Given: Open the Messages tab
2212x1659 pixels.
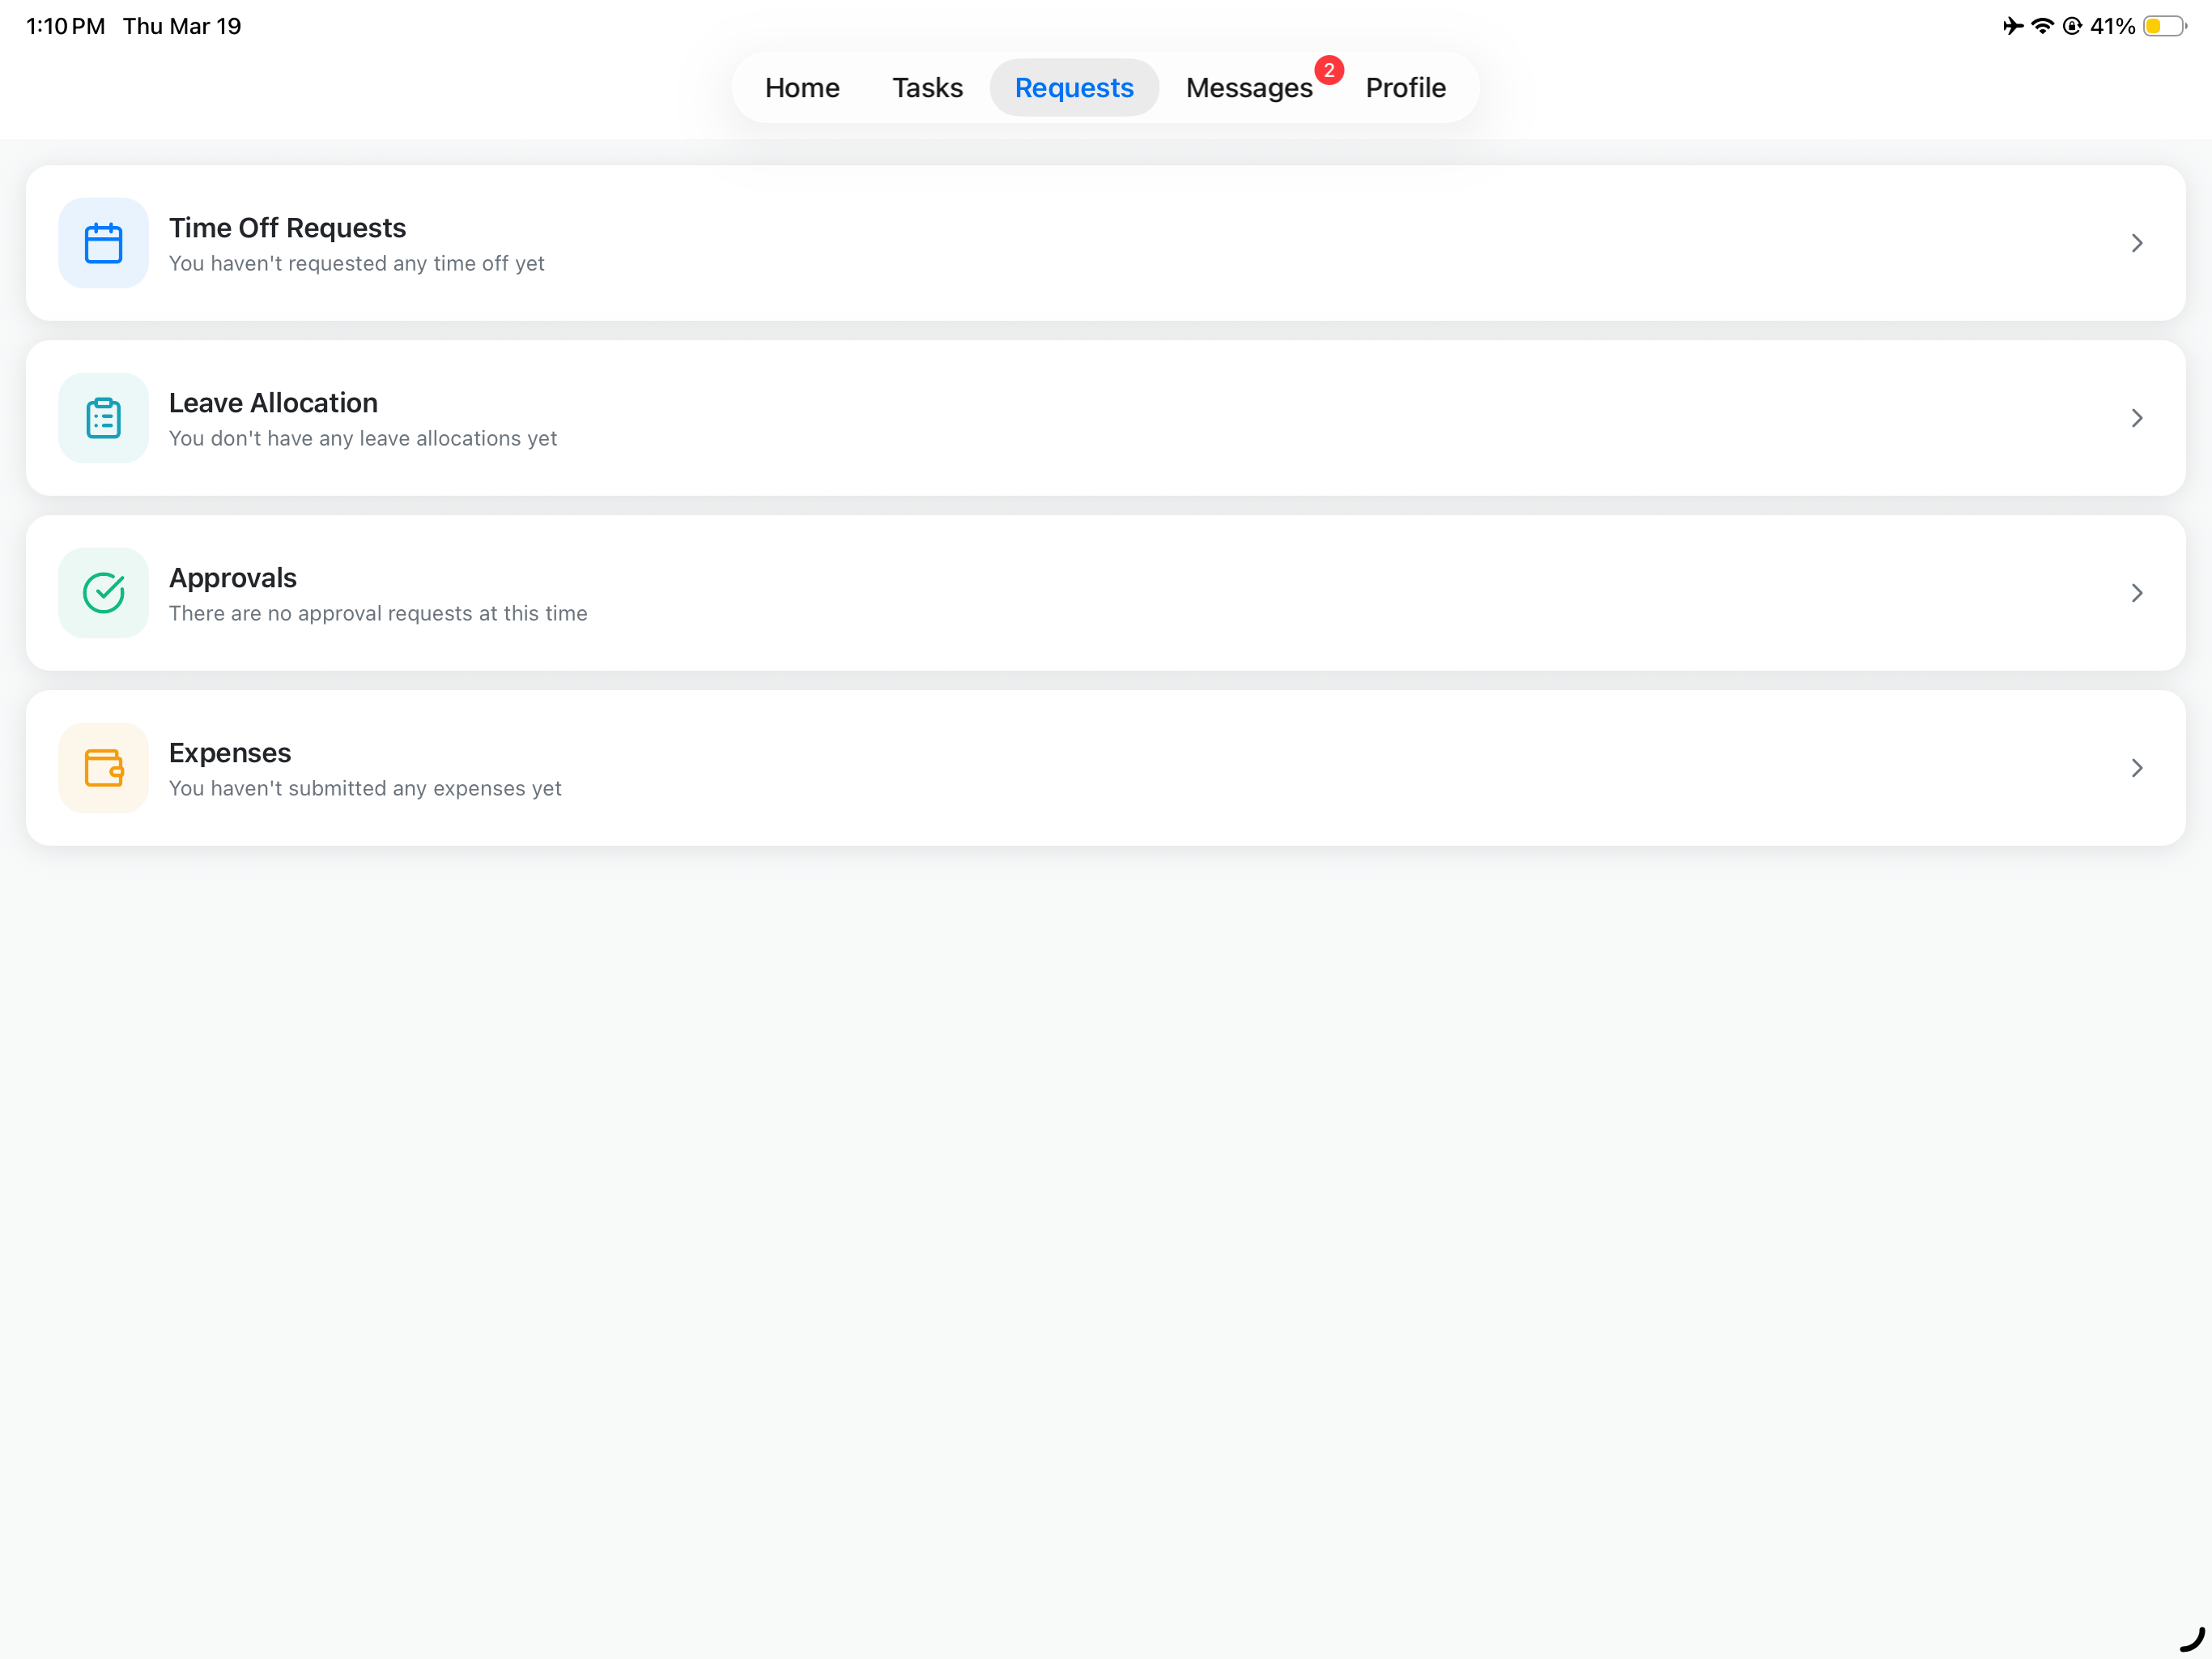Looking at the screenshot, I should point(1249,88).
